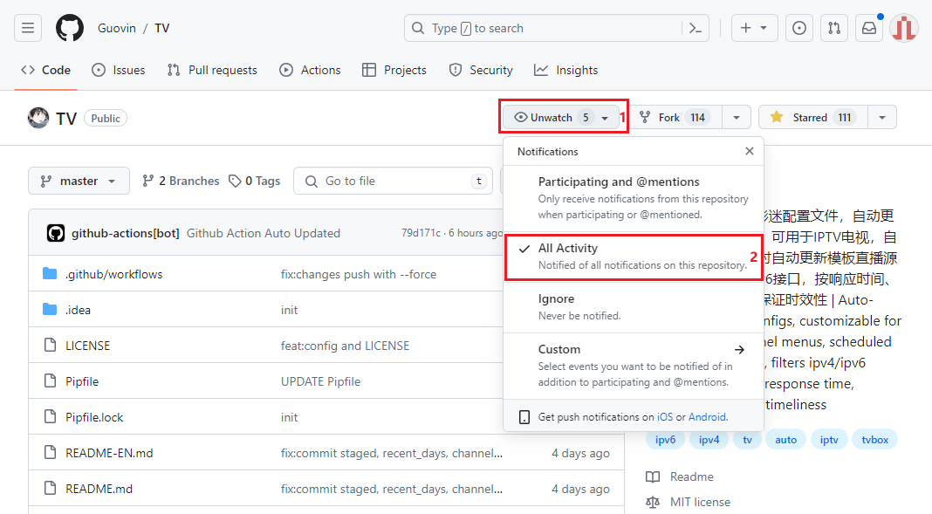Screen dimensions: 932x514
Task: Click the LICENSE file icon
Action: [x=50, y=345]
